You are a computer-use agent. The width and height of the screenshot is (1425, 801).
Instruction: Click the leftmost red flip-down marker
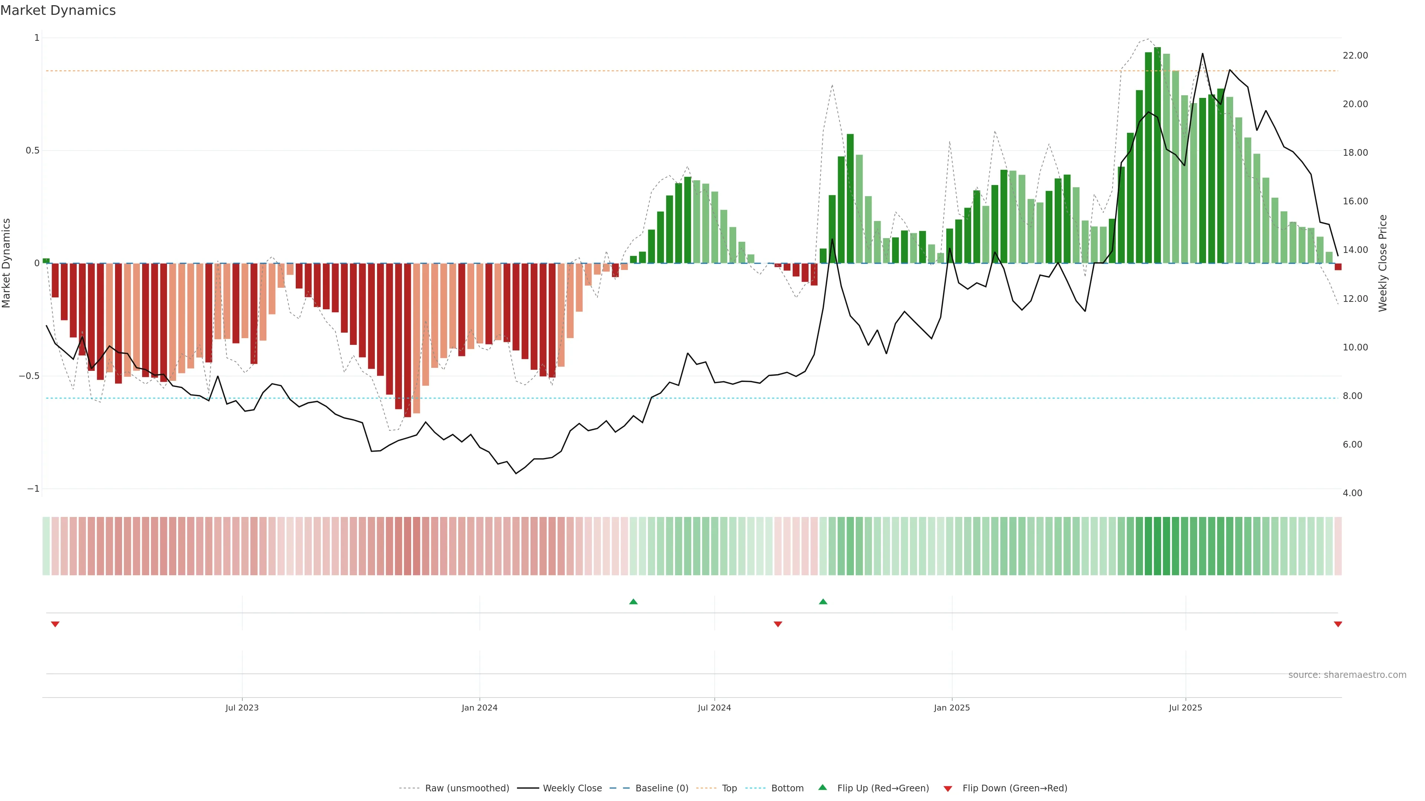pos(55,624)
